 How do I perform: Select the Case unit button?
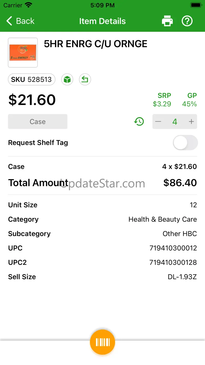(x=38, y=122)
